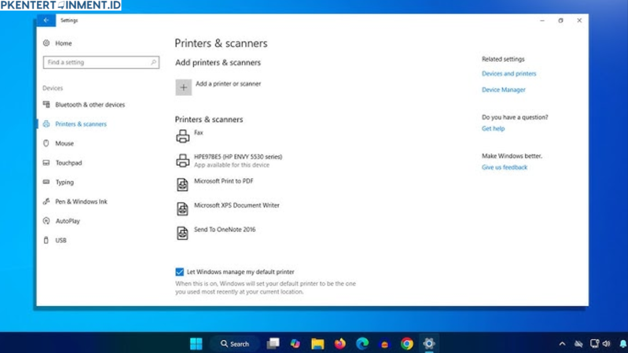Click the Send To OneNote 2016 icon
The height and width of the screenshot is (353, 628).
pos(183,233)
